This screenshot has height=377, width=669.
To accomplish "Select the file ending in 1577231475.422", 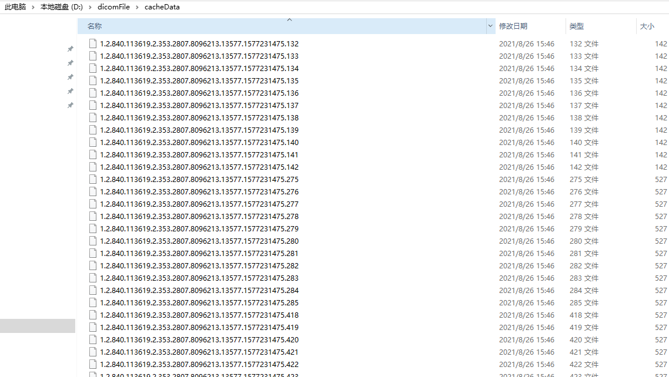I will [x=200, y=364].
